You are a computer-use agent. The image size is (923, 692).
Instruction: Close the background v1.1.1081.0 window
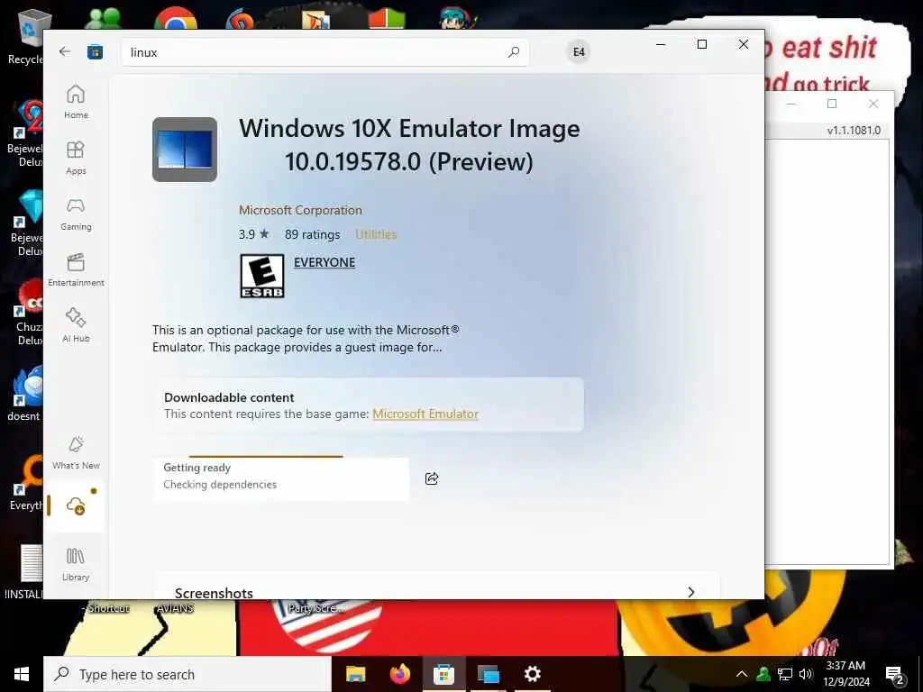click(873, 105)
